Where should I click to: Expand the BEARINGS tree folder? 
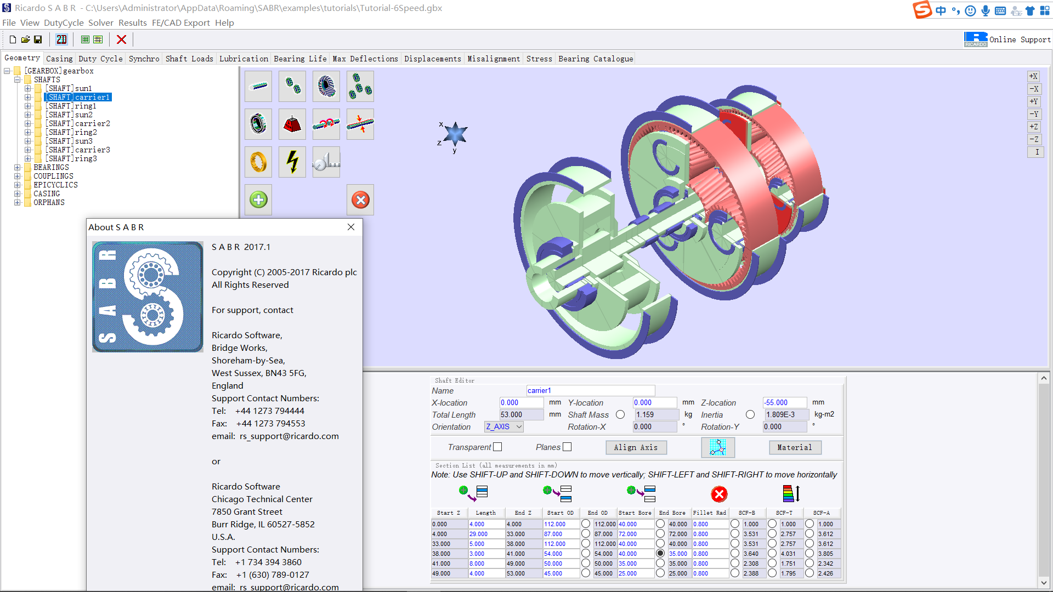[x=18, y=167]
